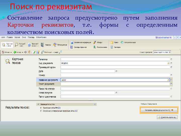Screen dimensions: 181x136
Task: Open Закладки in the toolbar
Action: click(116, 47)
